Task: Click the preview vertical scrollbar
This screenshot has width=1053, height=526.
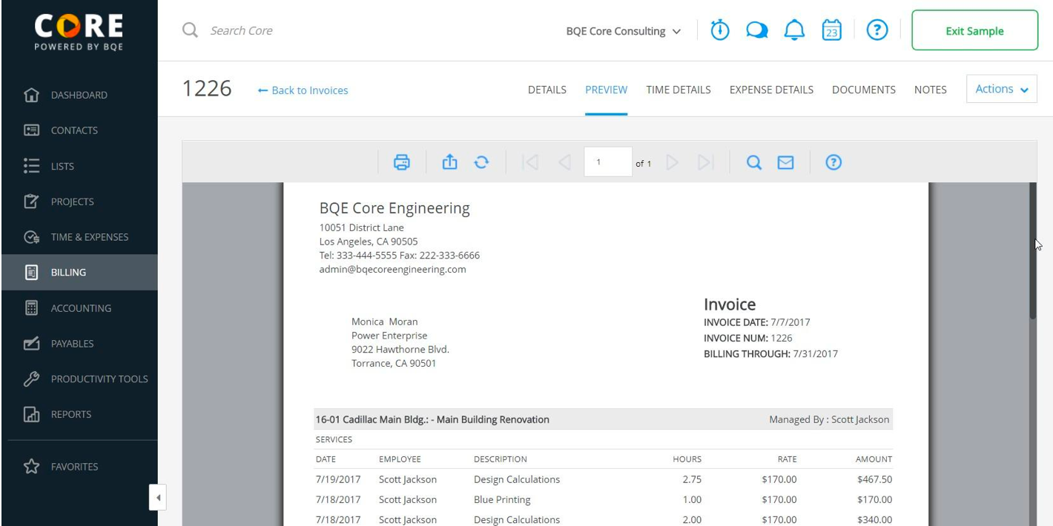Action: [x=1032, y=252]
